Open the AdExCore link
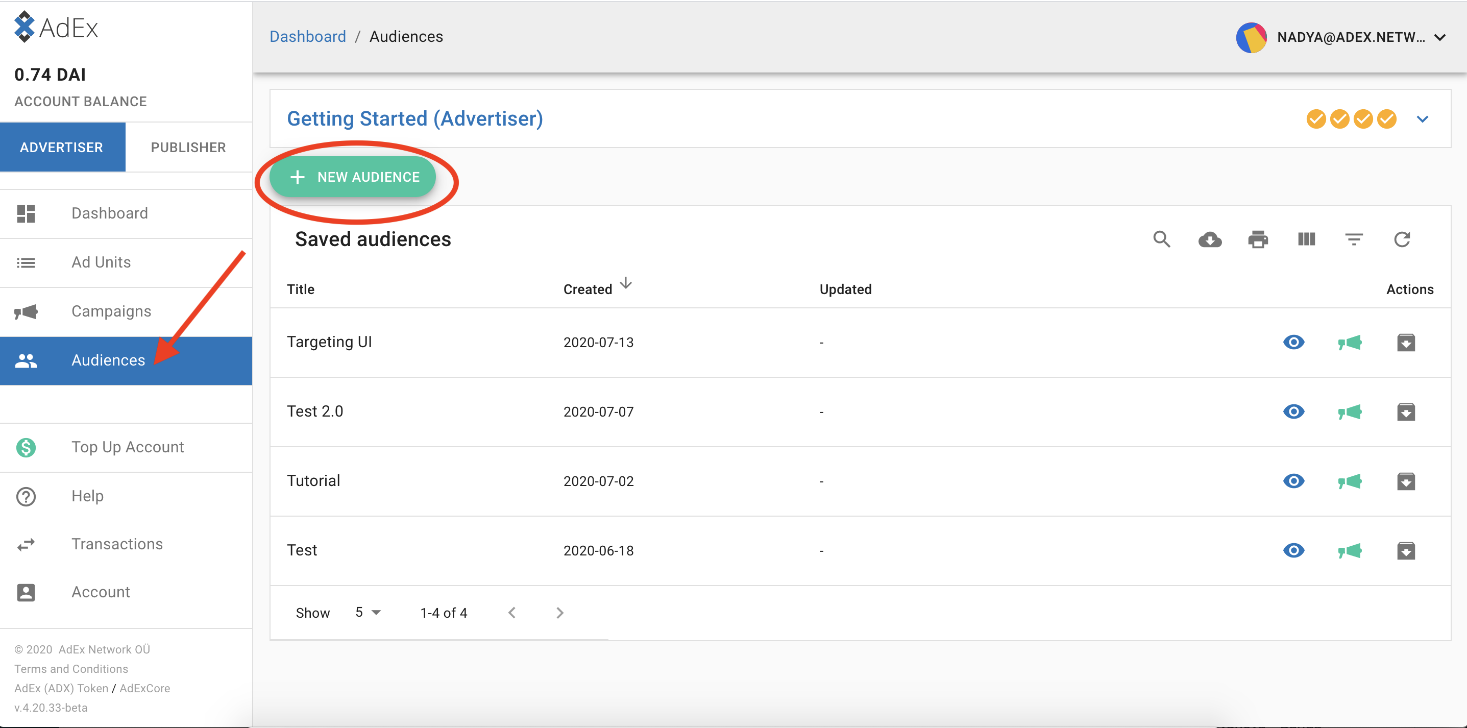This screenshot has height=728, width=1467. 144,688
